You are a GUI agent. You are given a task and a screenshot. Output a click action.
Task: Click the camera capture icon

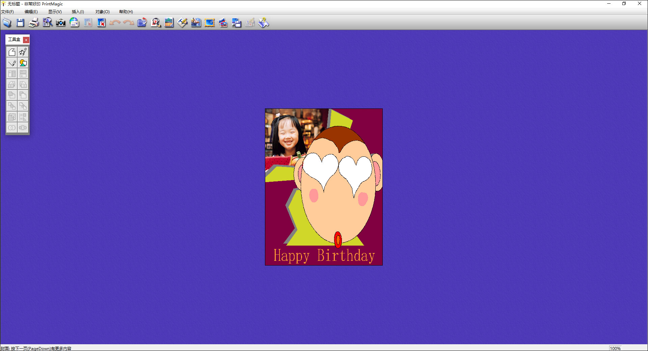61,23
